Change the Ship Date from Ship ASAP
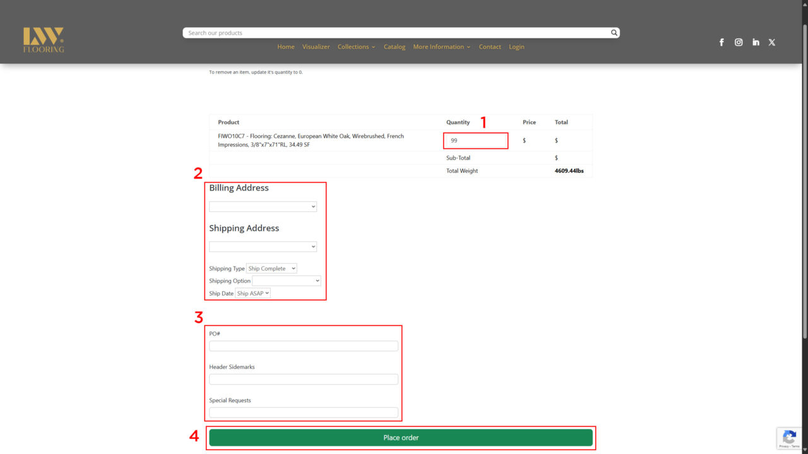The image size is (808, 454). pos(252,293)
